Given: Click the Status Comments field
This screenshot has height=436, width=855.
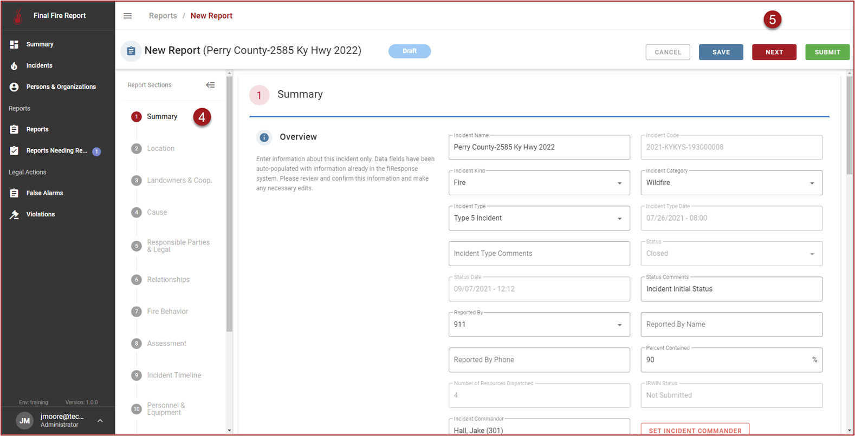Looking at the screenshot, I should pos(731,289).
